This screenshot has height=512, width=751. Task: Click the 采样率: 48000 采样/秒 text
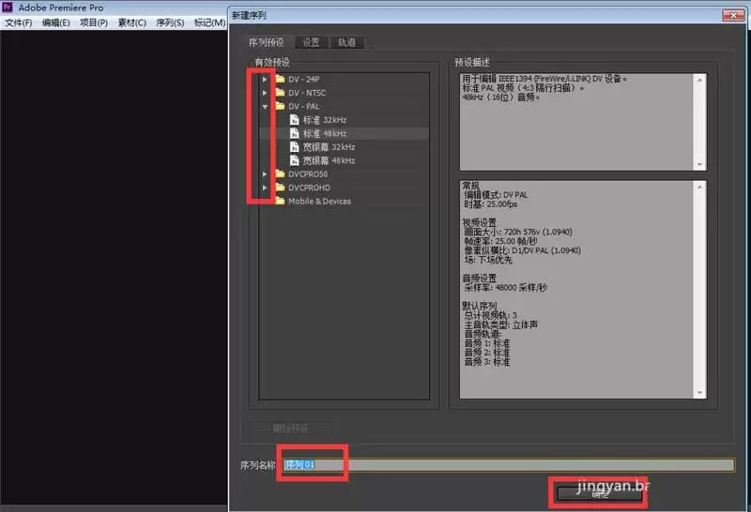[506, 288]
